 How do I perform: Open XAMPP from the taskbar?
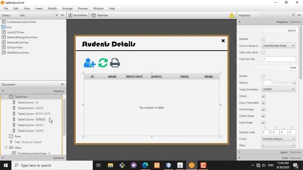click(x=157, y=165)
